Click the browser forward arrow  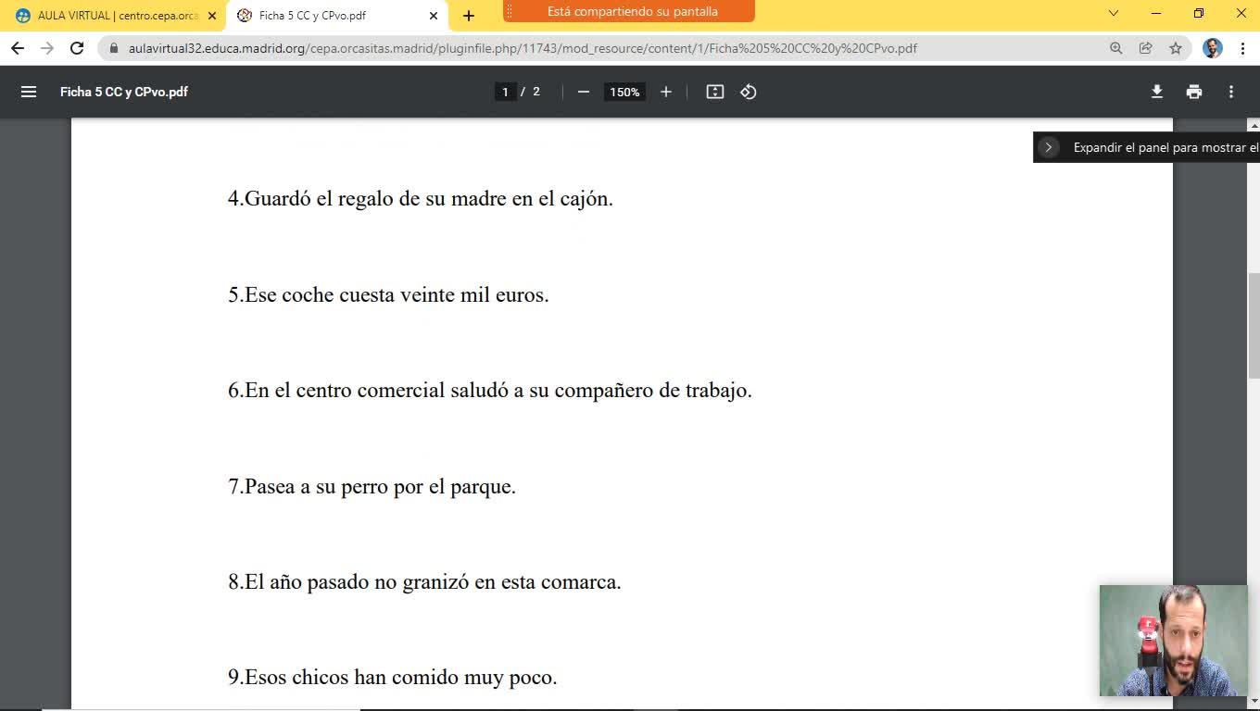coord(47,48)
